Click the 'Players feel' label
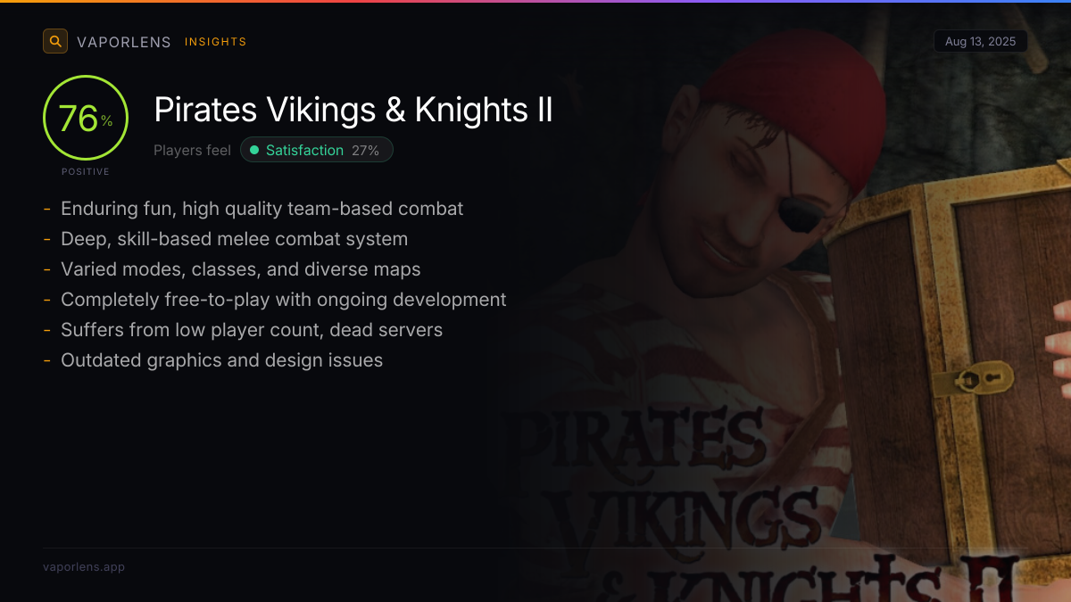Screen dimensions: 1071x602 click(x=192, y=150)
